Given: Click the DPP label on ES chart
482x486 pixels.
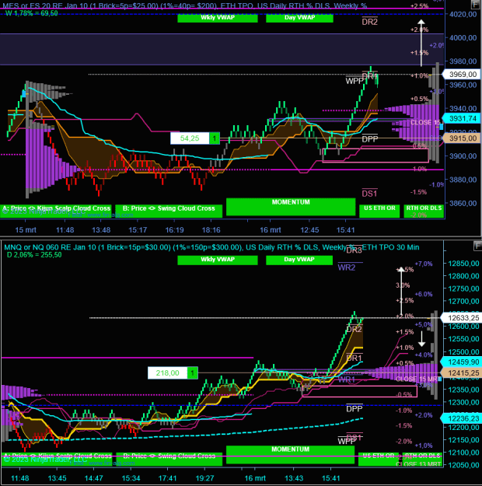Looking at the screenshot, I should tap(370, 139).
